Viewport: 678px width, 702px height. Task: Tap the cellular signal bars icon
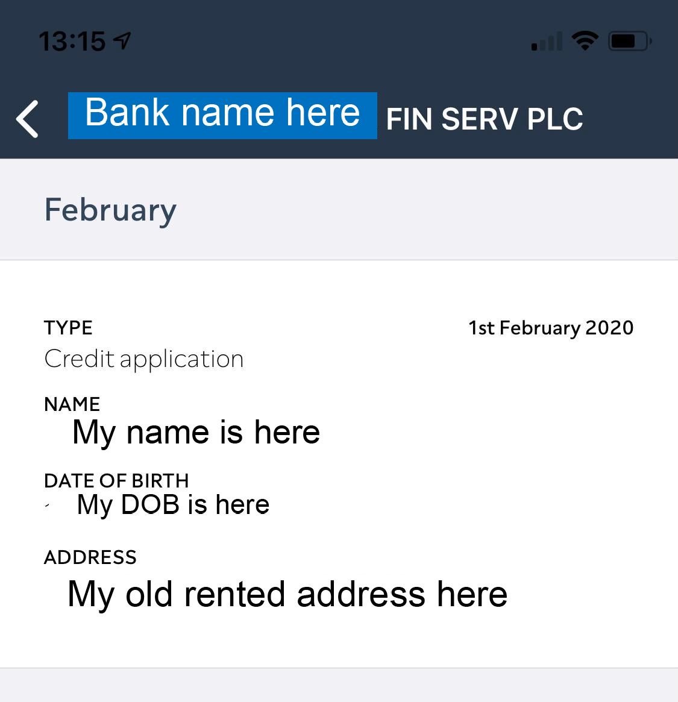546,42
